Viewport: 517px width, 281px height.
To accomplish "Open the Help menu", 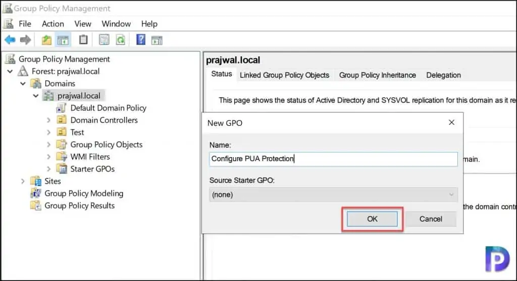I will point(149,24).
